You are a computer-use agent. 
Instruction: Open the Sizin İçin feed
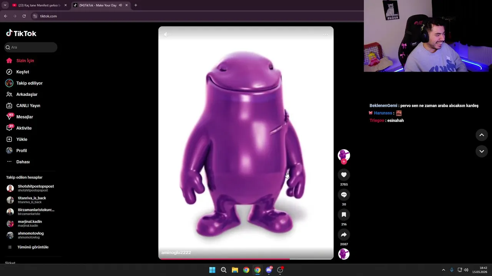click(25, 61)
